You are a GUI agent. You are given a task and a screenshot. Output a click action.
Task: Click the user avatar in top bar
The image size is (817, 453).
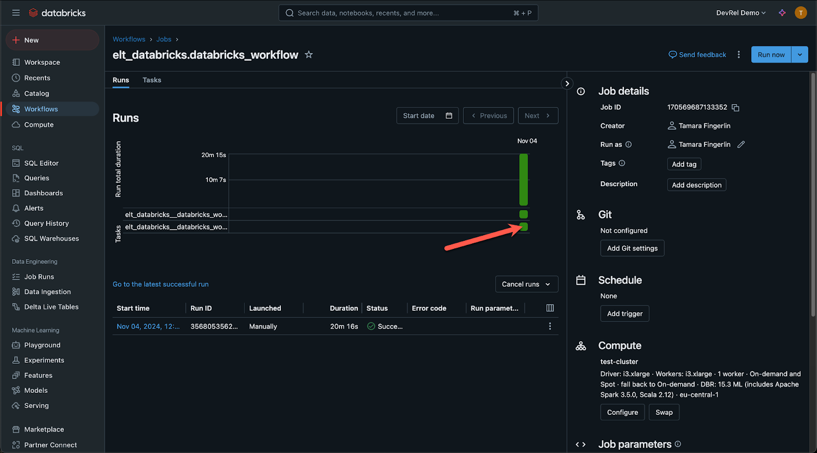coord(801,13)
